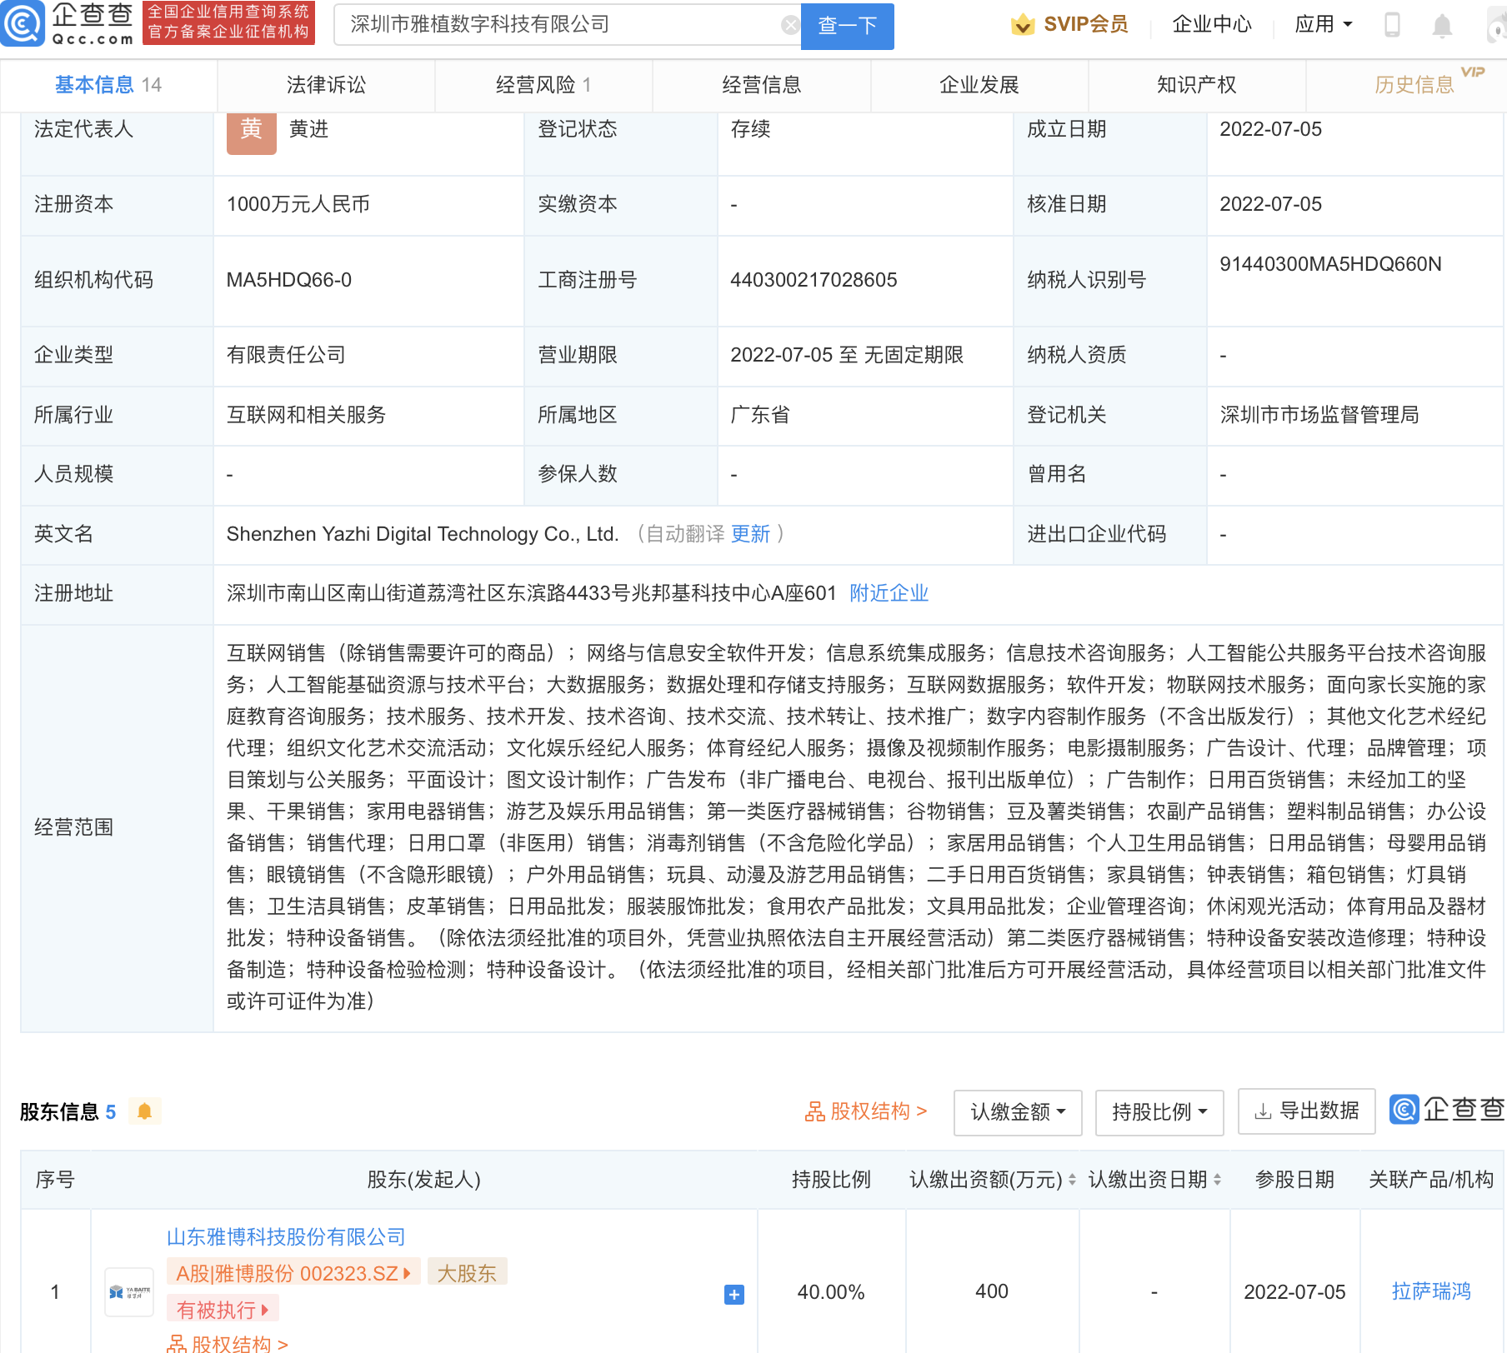Image resolution: width=1507 pixels, height=1353 pixels.
Task: Click organization code MA5HDQ66-0
Action: [x=289, y=280]
